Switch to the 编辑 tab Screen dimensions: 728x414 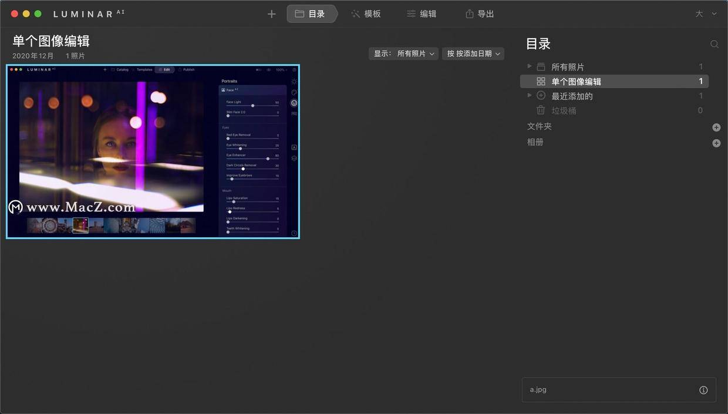[422, 14]
